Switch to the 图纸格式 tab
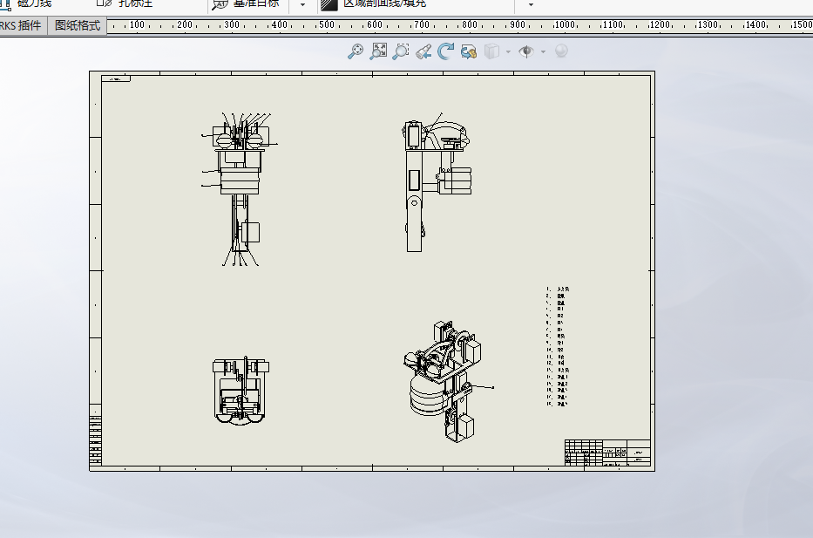 [78, 25]
